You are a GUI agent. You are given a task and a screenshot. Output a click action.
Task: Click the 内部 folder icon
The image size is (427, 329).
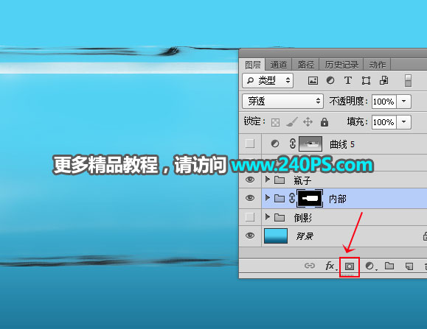click(x=280, y=198)
